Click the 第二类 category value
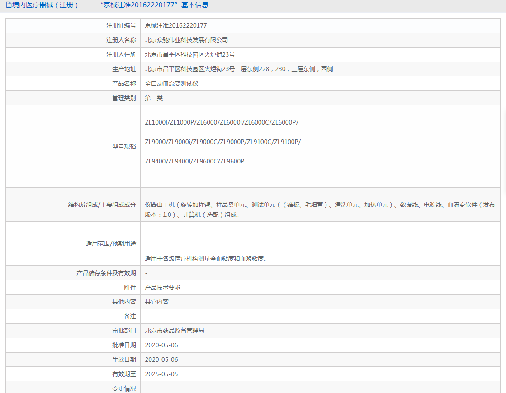This screenshot has width=506, height=393. tap(154, 98)
